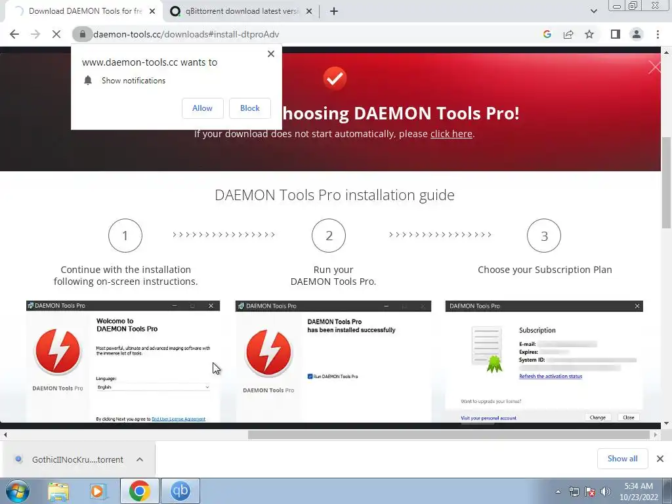The width and height of the screenshot is (672, 504).
Task: Click the bell icon beside Show notifications
Action: tap(88, 80)
